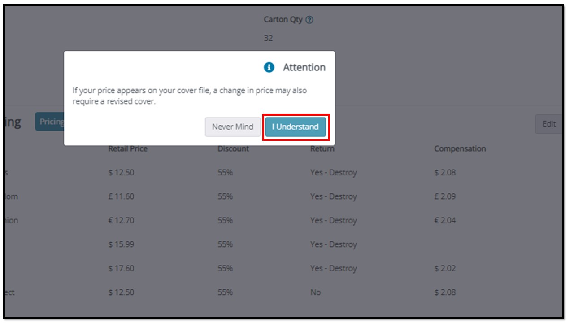Viewport: 574px width, 323px height.
Task: Click the Carton Qty value 32
Action: (x=268, y=38)
